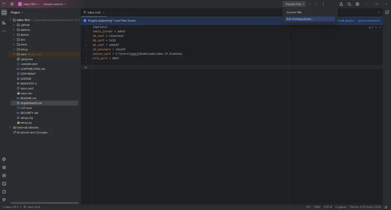Screen dimensions: 391x210
Task: Show more tool windows ellipsis in left sidebar
Action: [x=4, y=31]
